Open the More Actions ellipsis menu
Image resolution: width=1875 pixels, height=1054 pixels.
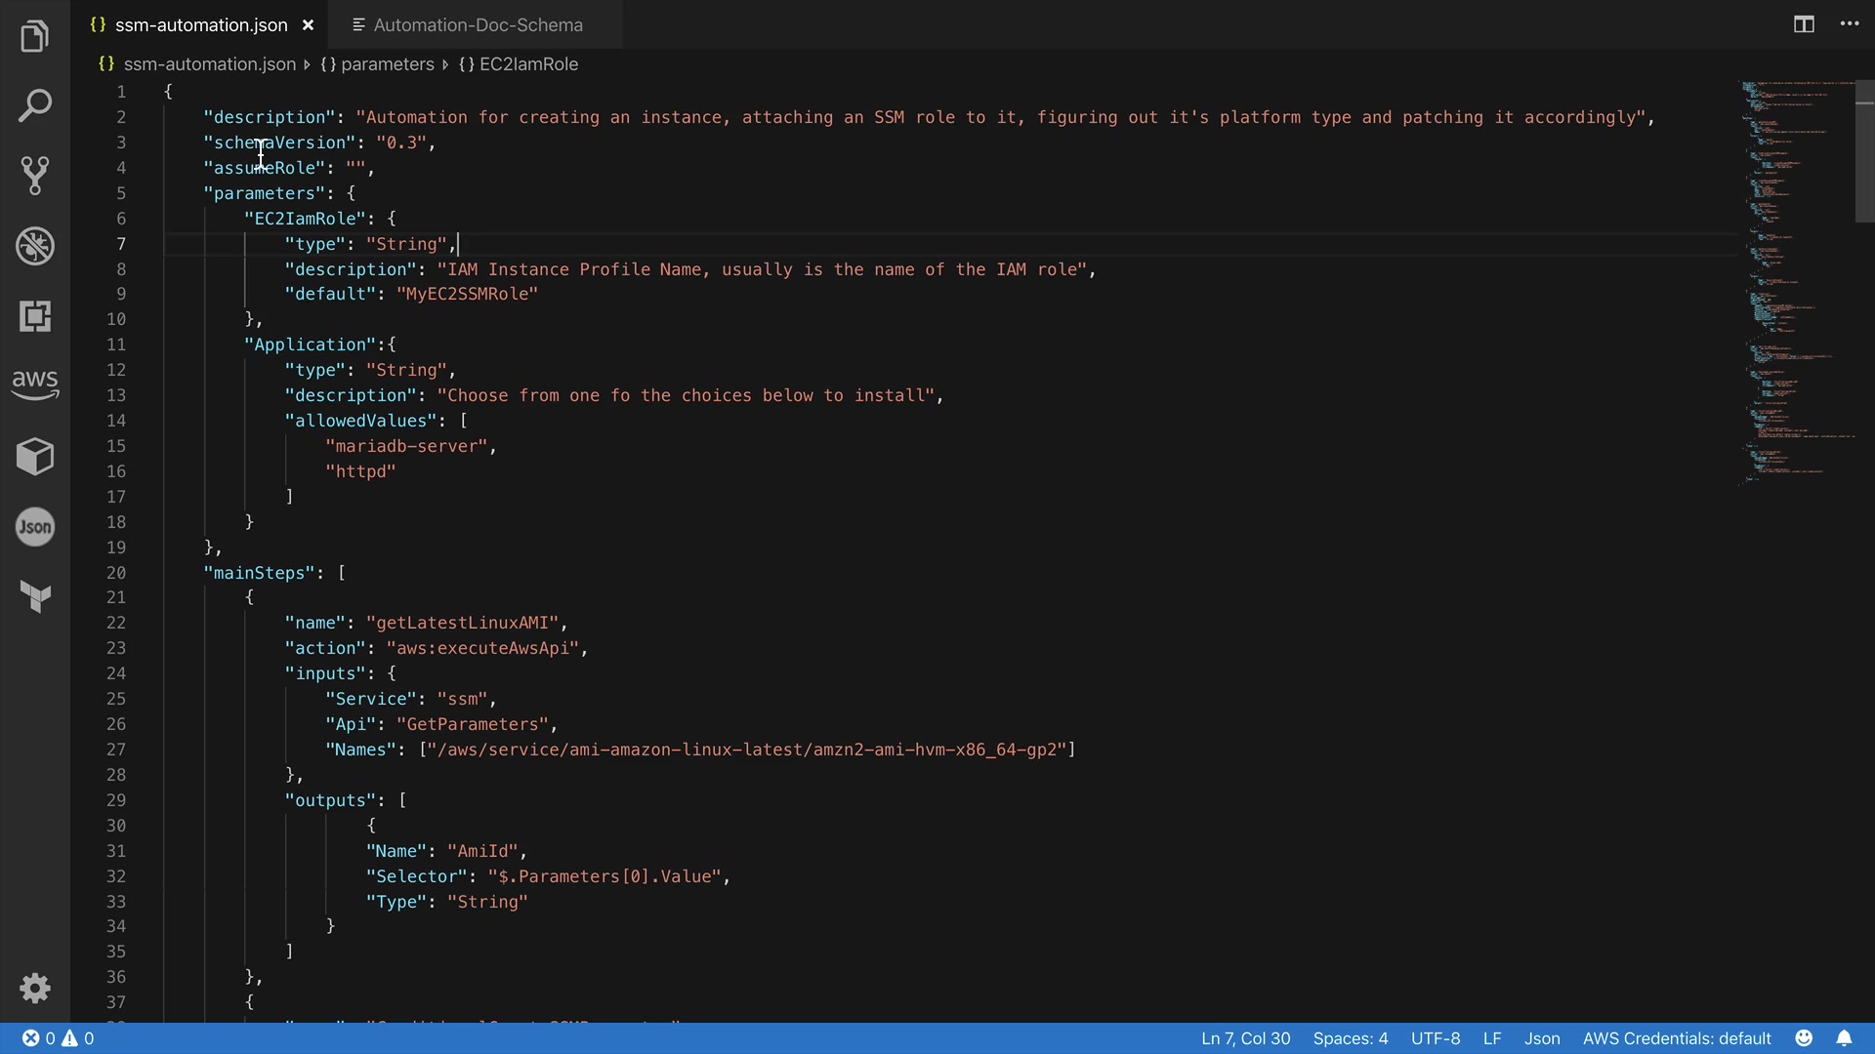pos(1850,24)
